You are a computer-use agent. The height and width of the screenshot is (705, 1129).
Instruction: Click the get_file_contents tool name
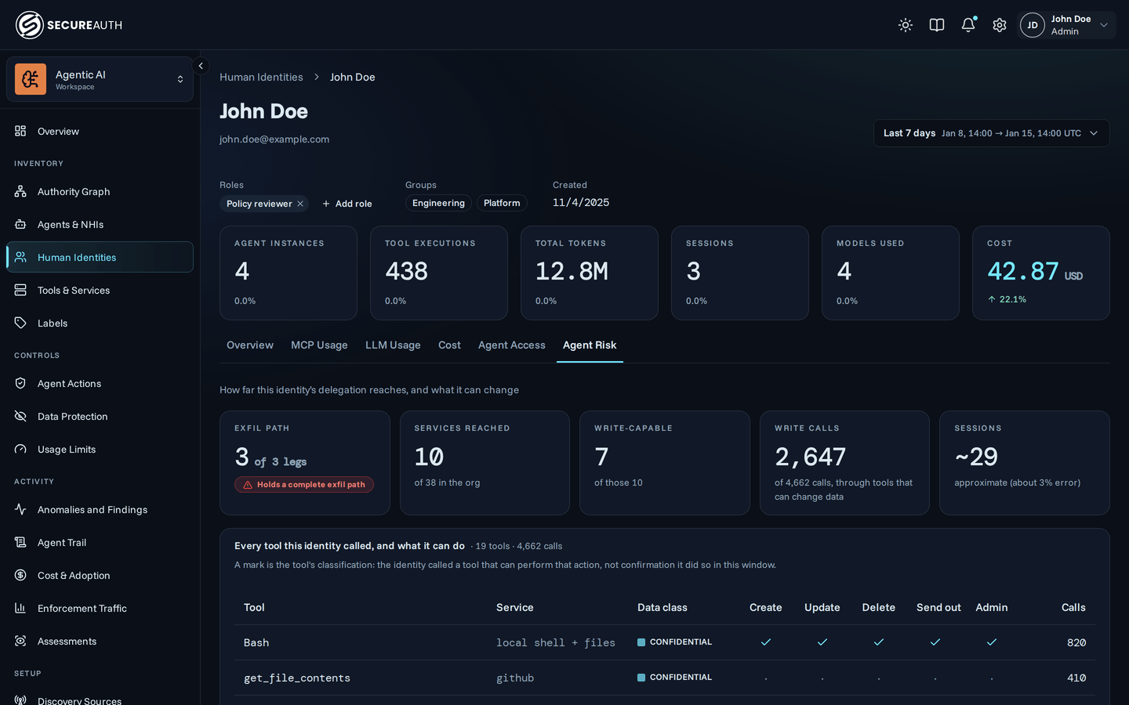[297, 678]
